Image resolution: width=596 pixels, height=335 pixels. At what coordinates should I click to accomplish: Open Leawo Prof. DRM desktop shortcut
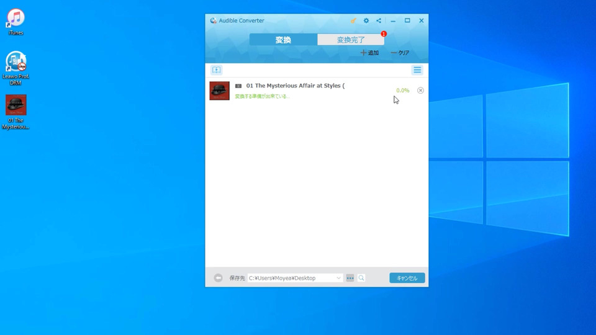pos(16,68)
